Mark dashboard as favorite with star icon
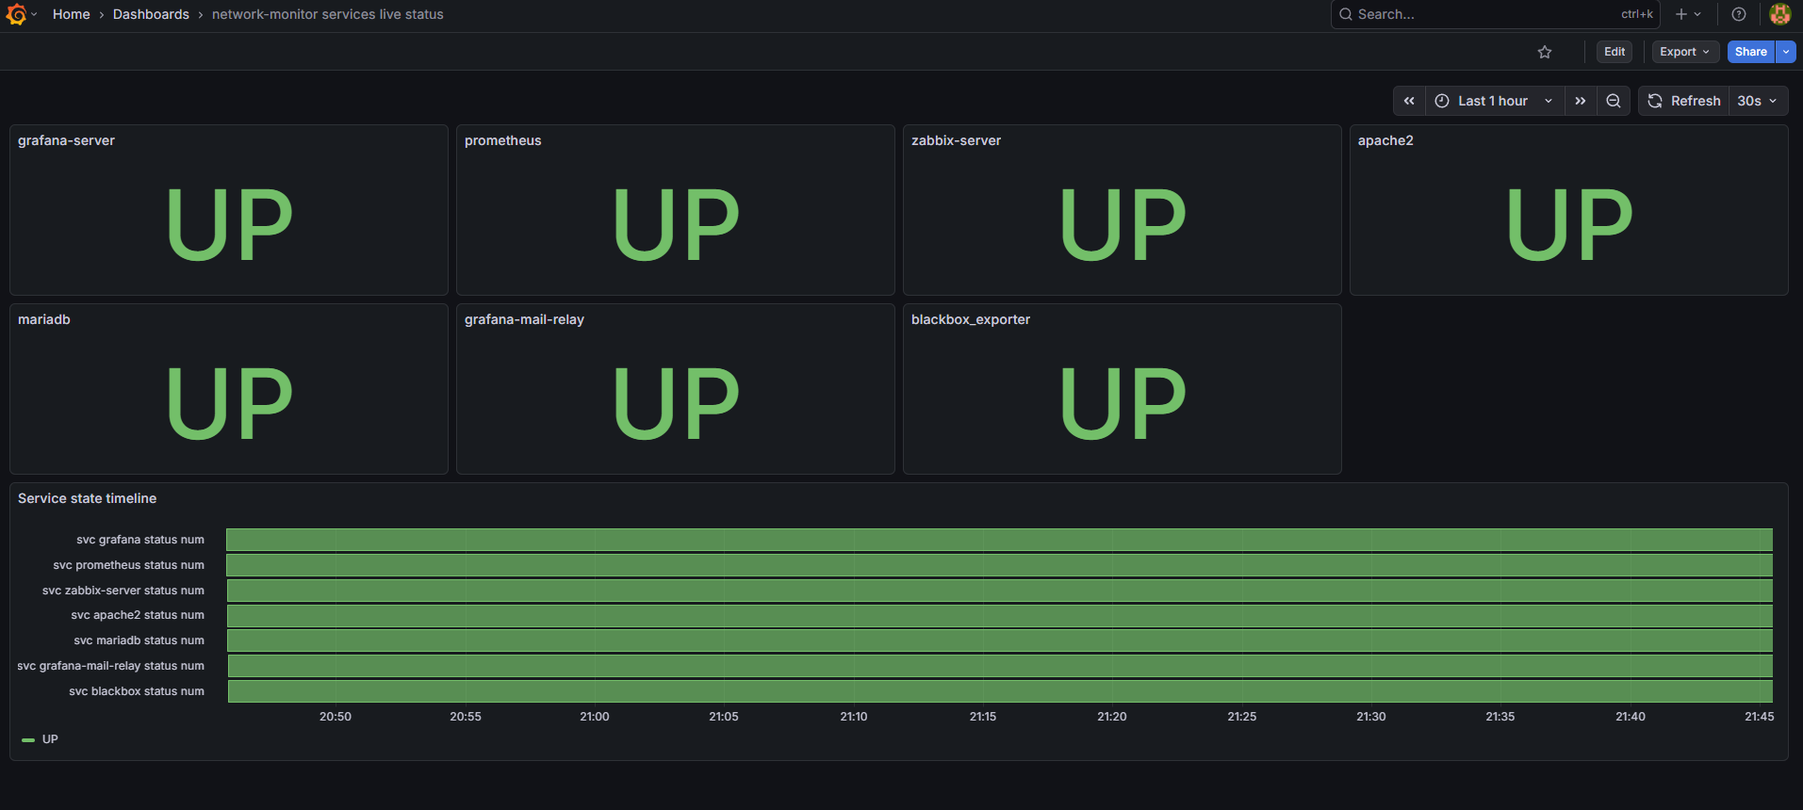This screenshot has height=810, width=1803. pos(1545,52)
